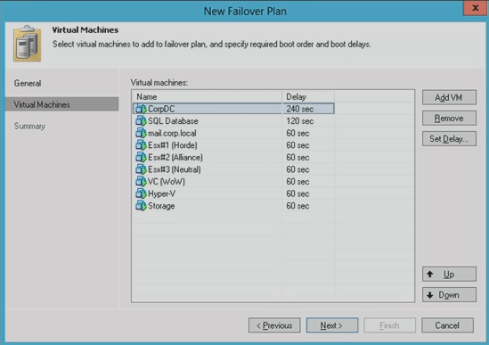The height and width of the screenshot is (345, 489).
Task: Move selected VM Down
Action: (449, 295)
